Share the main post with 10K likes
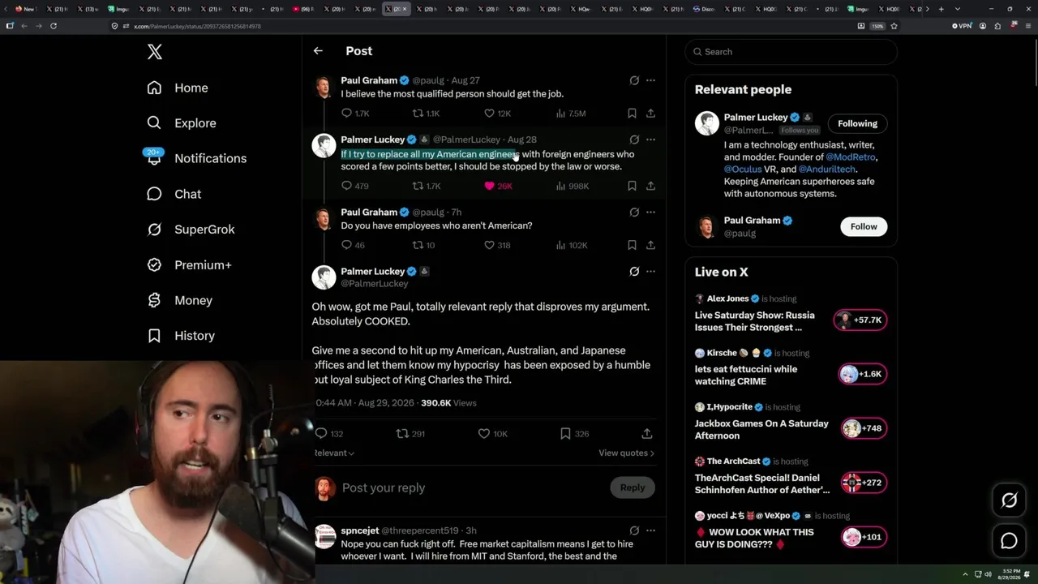Image resolution: width=1038 pixels, height=584 pixels. pyautogui.click(x=646, y=434)
